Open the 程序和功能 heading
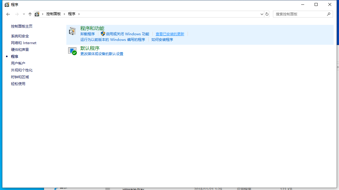The image size is (339, 190). click(x=92, y=28)
